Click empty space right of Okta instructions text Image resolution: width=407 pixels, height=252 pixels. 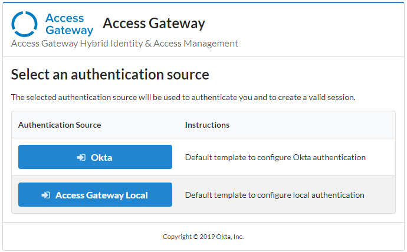pos(380,157)
